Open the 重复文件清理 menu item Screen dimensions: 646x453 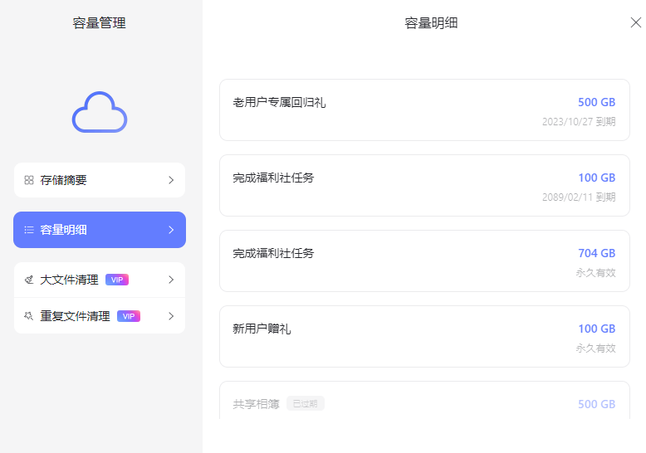100,316
